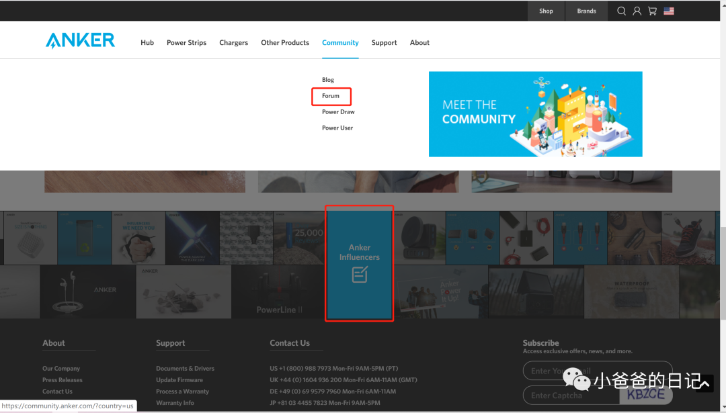
Task: Click the Contact Us footer heading
Action: (290, 342)
